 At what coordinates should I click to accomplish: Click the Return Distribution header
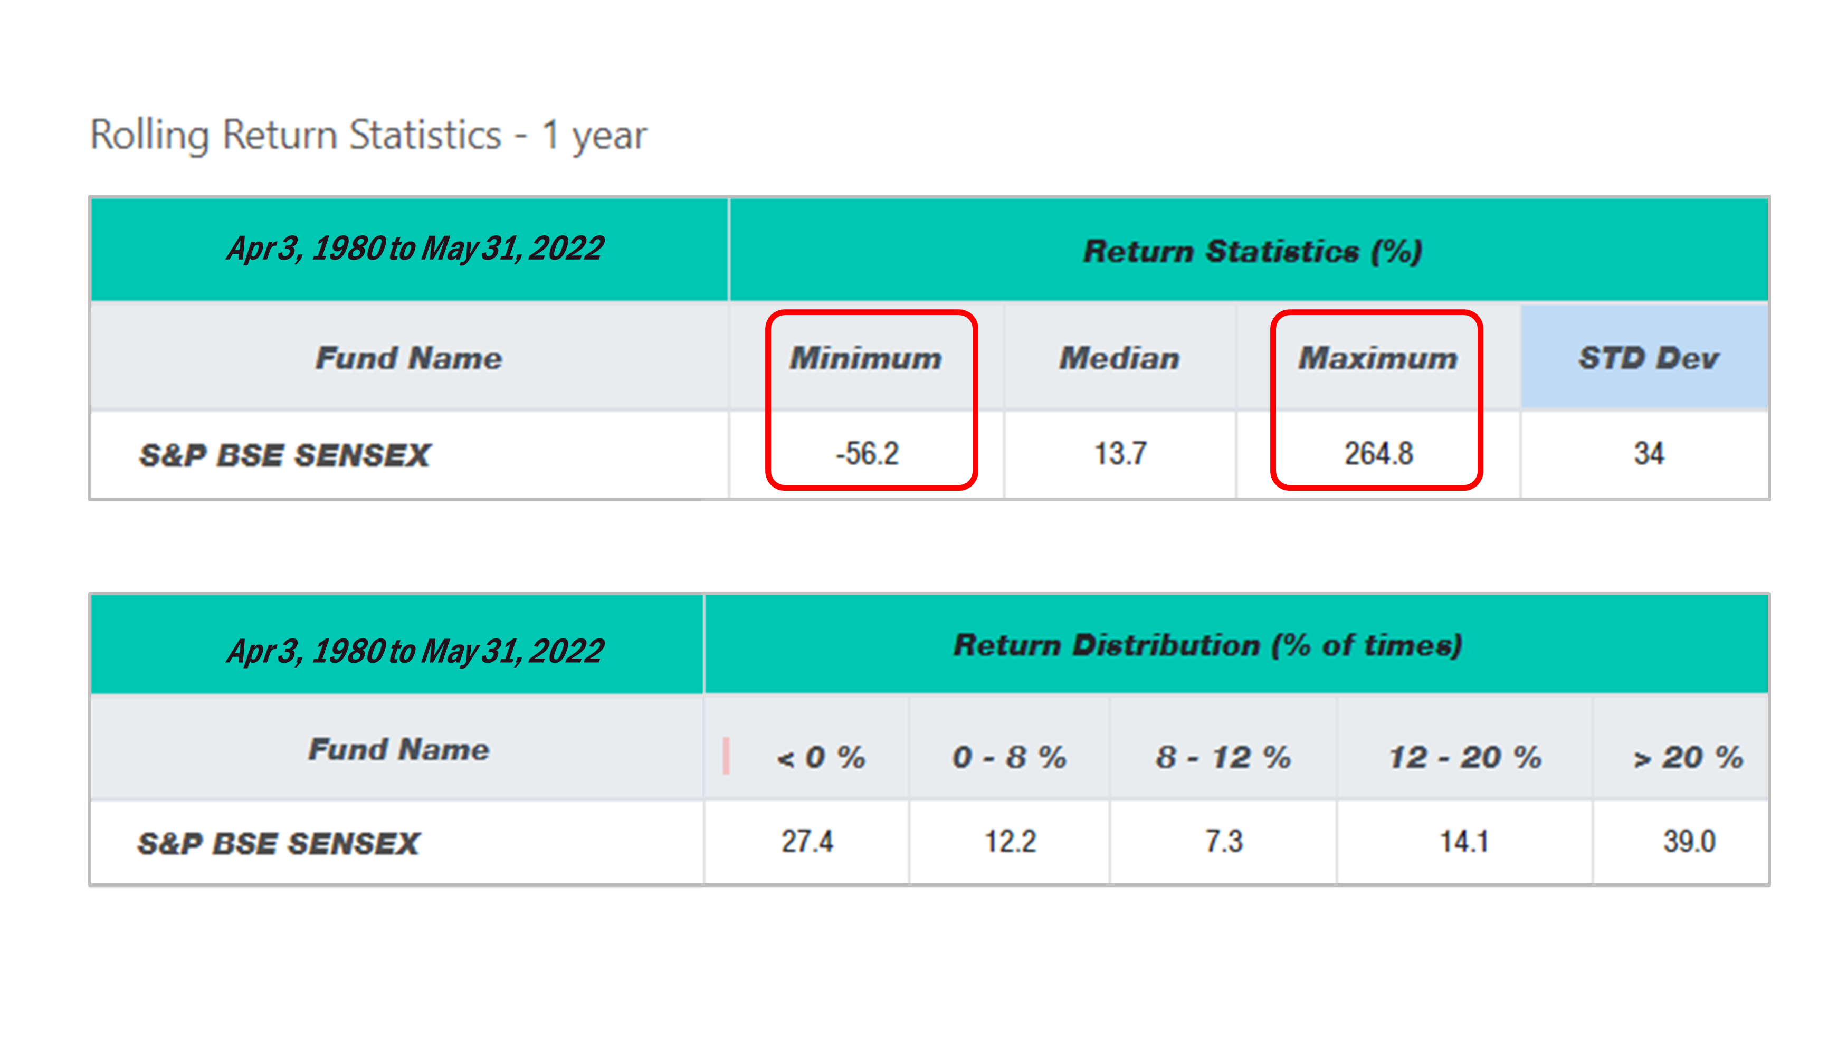(x=1207, y=645)
